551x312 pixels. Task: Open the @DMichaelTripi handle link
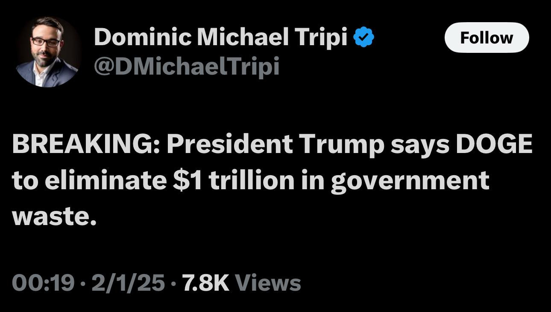pyautogui.click(x=186, y=66)
